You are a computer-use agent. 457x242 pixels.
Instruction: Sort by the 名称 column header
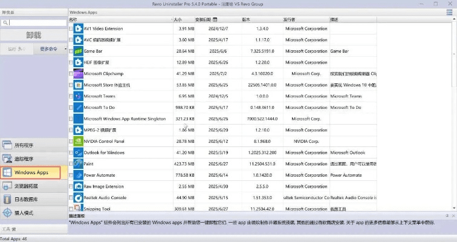coord(121,19)
